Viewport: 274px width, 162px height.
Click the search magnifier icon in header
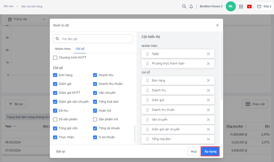[x=184, y=7]
